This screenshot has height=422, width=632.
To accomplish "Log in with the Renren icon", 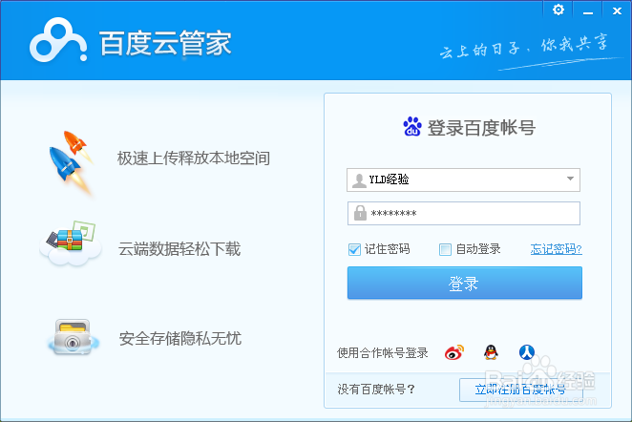I will tap(527, 352).
